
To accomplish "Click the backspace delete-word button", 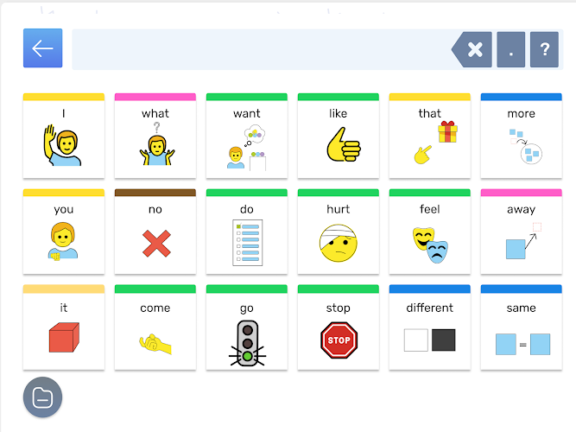I will pyautogui.click(x=472, y=49).
